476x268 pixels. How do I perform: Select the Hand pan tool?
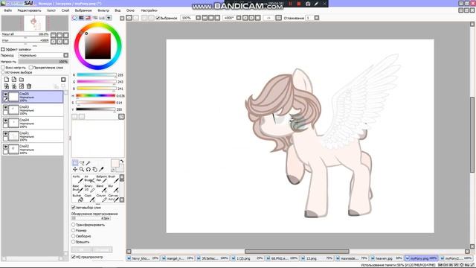95,169
